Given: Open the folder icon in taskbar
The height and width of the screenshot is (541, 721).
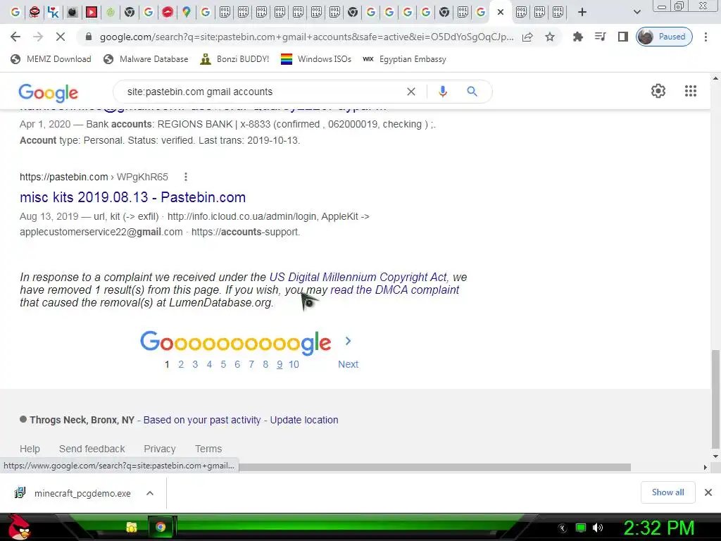Looking at the screenshot, I should 132,527.
